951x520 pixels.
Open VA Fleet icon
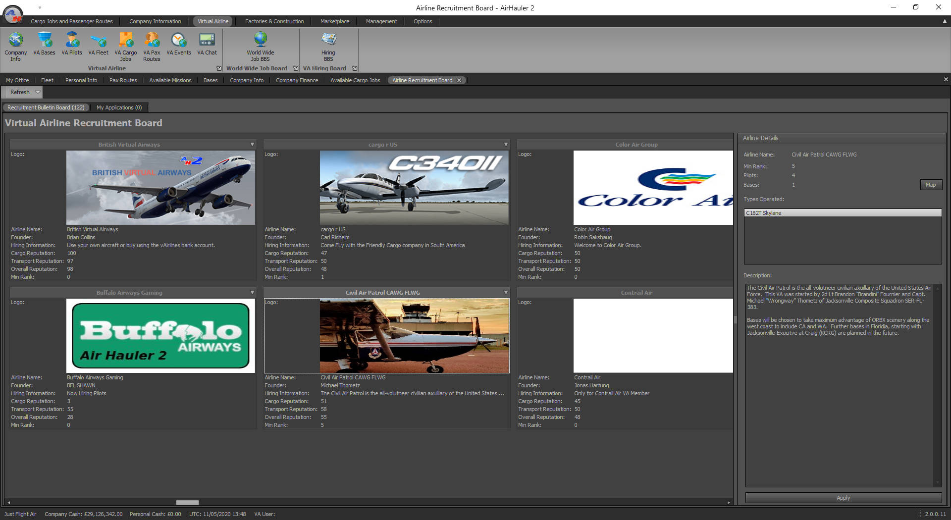pos(98,44)
